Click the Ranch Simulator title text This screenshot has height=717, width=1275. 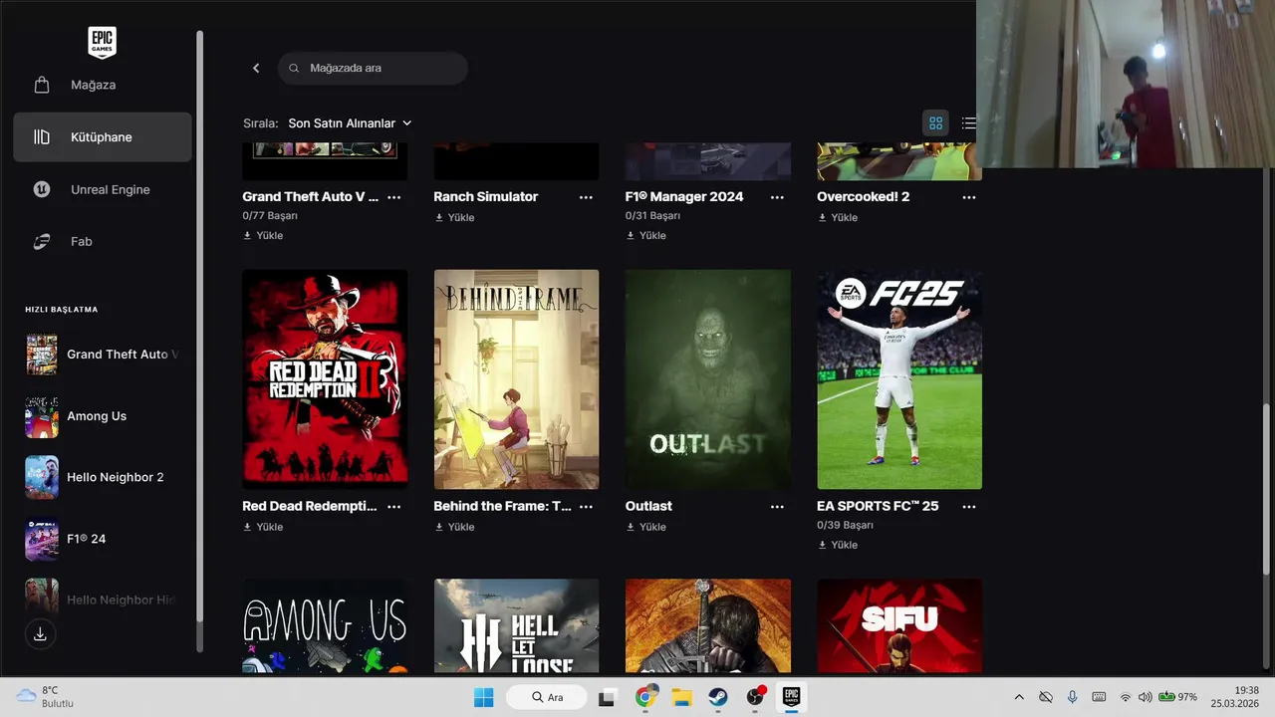486,197
